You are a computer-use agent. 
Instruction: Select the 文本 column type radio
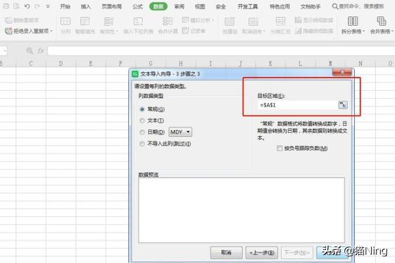pyautogui.click(x=142, y=120)
